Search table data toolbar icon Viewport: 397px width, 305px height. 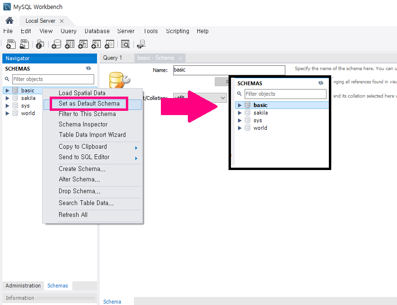pyautogui.click(x=125, y=44)
